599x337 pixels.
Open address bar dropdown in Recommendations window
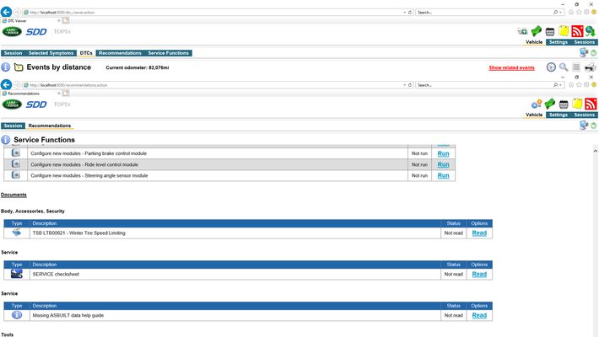click(x=405, y=85)
